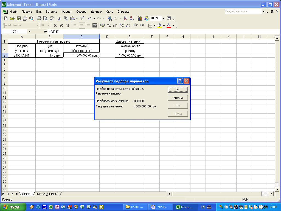This screenshot has width=281, height=211.
Task: Switch keyboard language via EN indicator
Action: click(203, 207)
